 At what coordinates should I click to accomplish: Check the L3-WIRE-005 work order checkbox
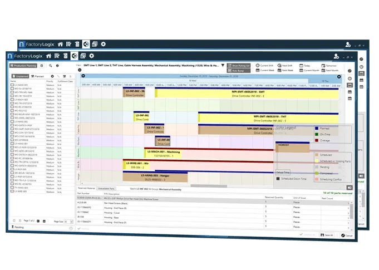click(12, 192)
